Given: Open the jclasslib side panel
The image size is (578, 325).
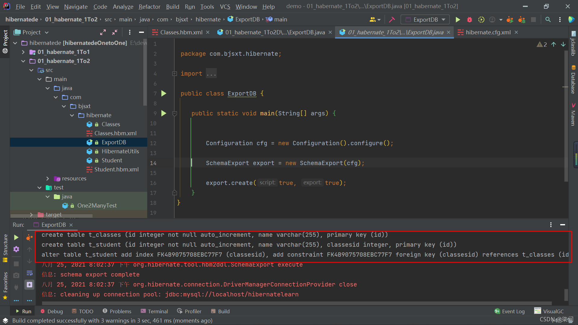Looking at the screenshot, I should (x=573, y=43).
